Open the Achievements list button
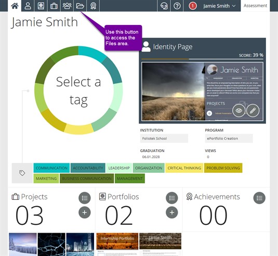This screenshot has height=256, width=278. pos(259,198)
